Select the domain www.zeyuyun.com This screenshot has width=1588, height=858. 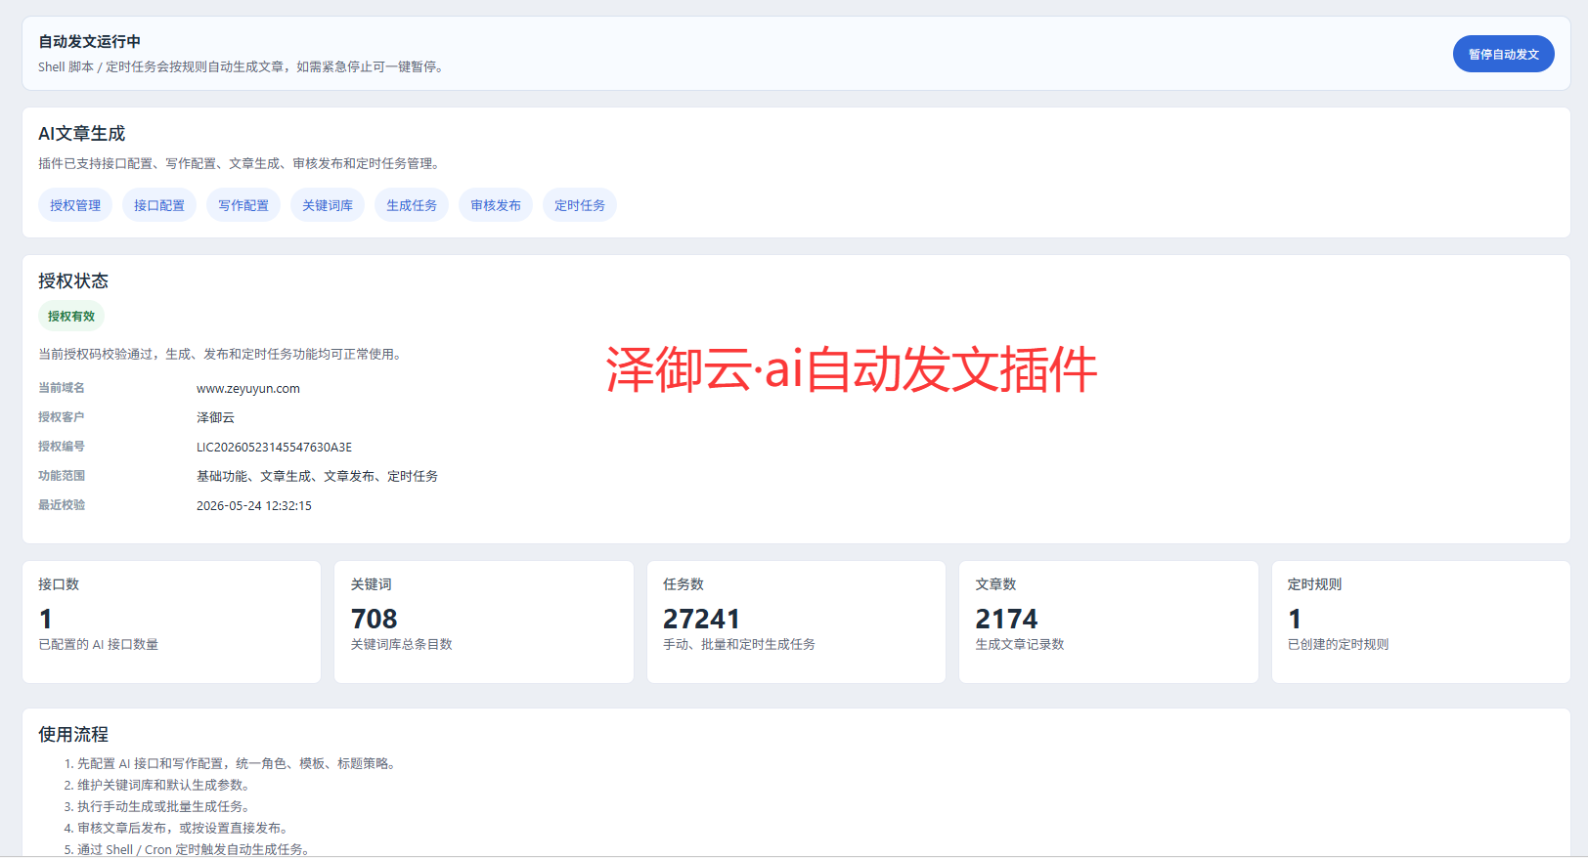(x=248, y=389)
